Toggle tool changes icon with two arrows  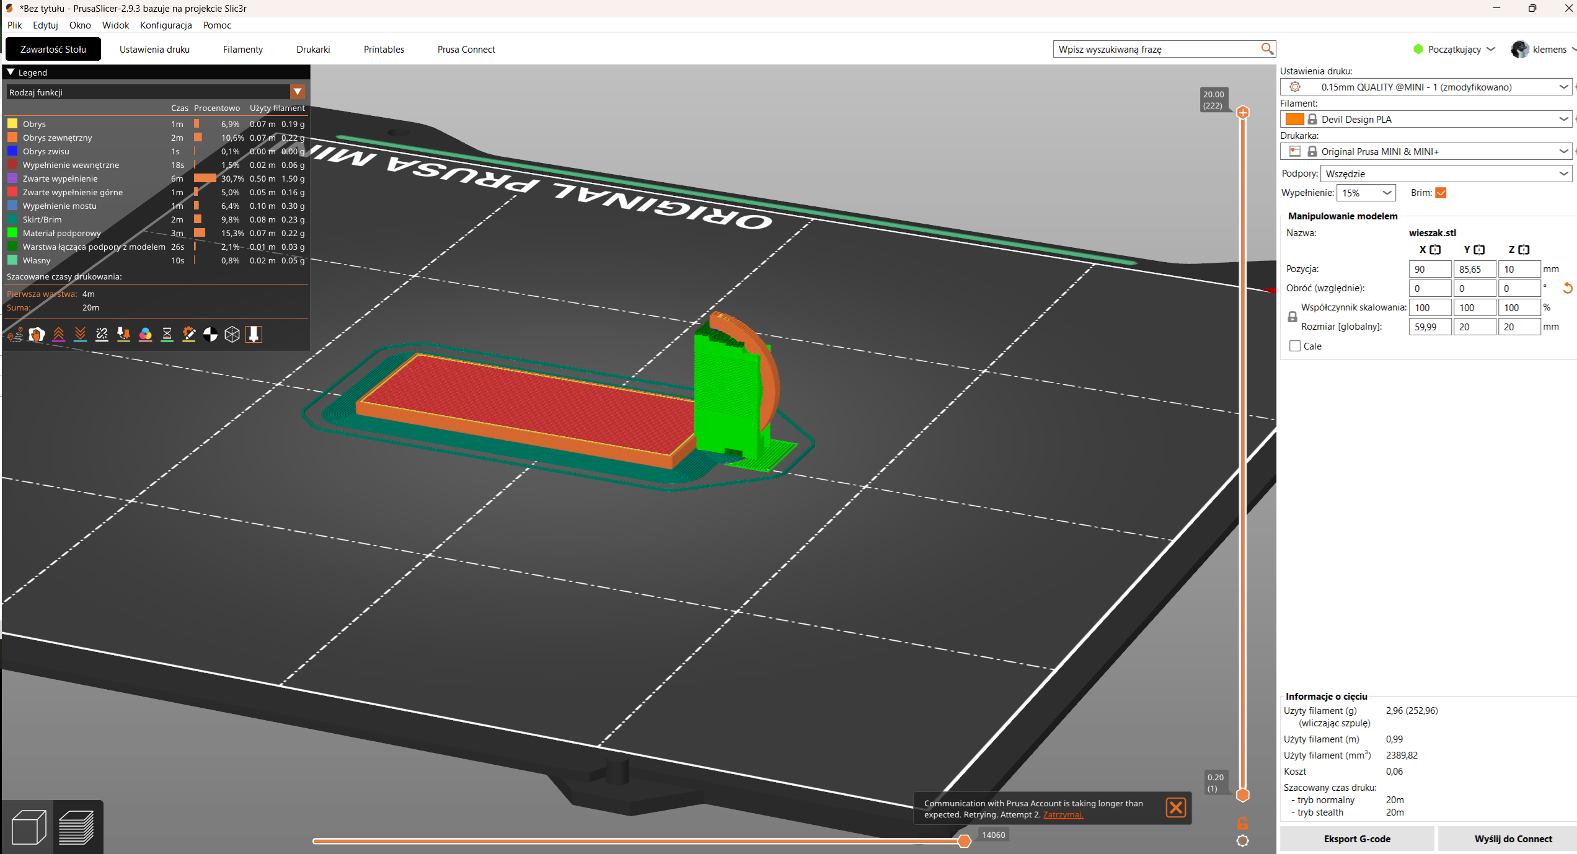coord(123,335)
